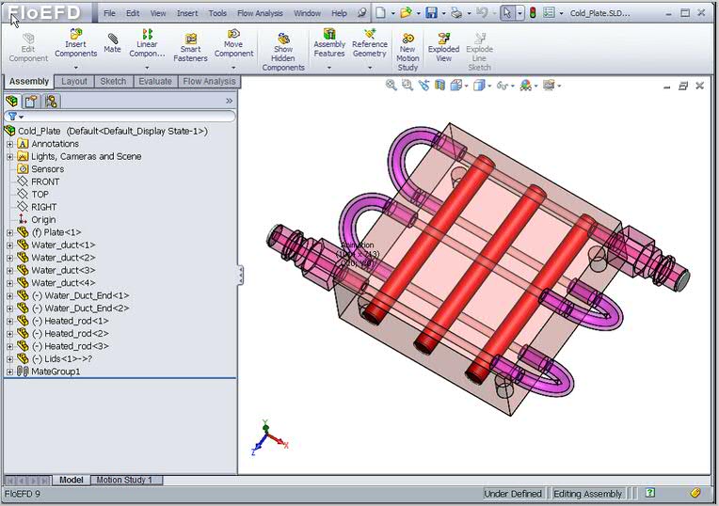Switch to the Evaluate tab
This screenshot has width=719, height=506.
[155, 82]
